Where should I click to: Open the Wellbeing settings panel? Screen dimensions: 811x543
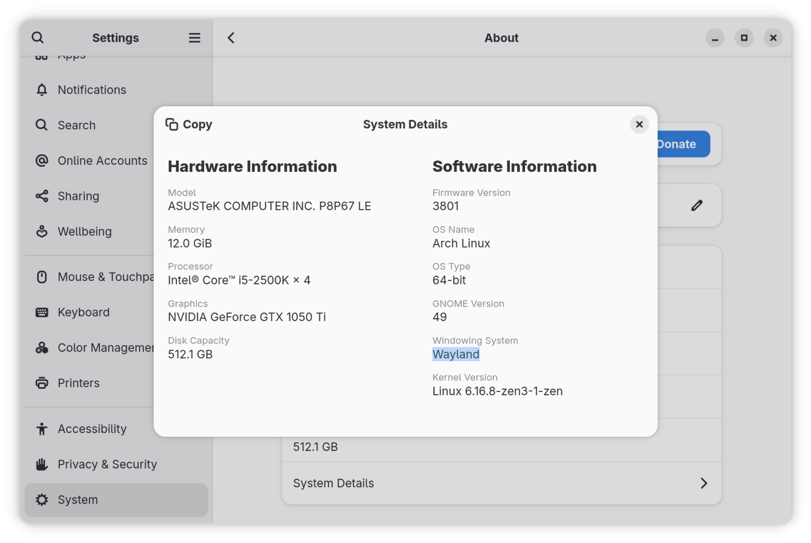point(84,231)
